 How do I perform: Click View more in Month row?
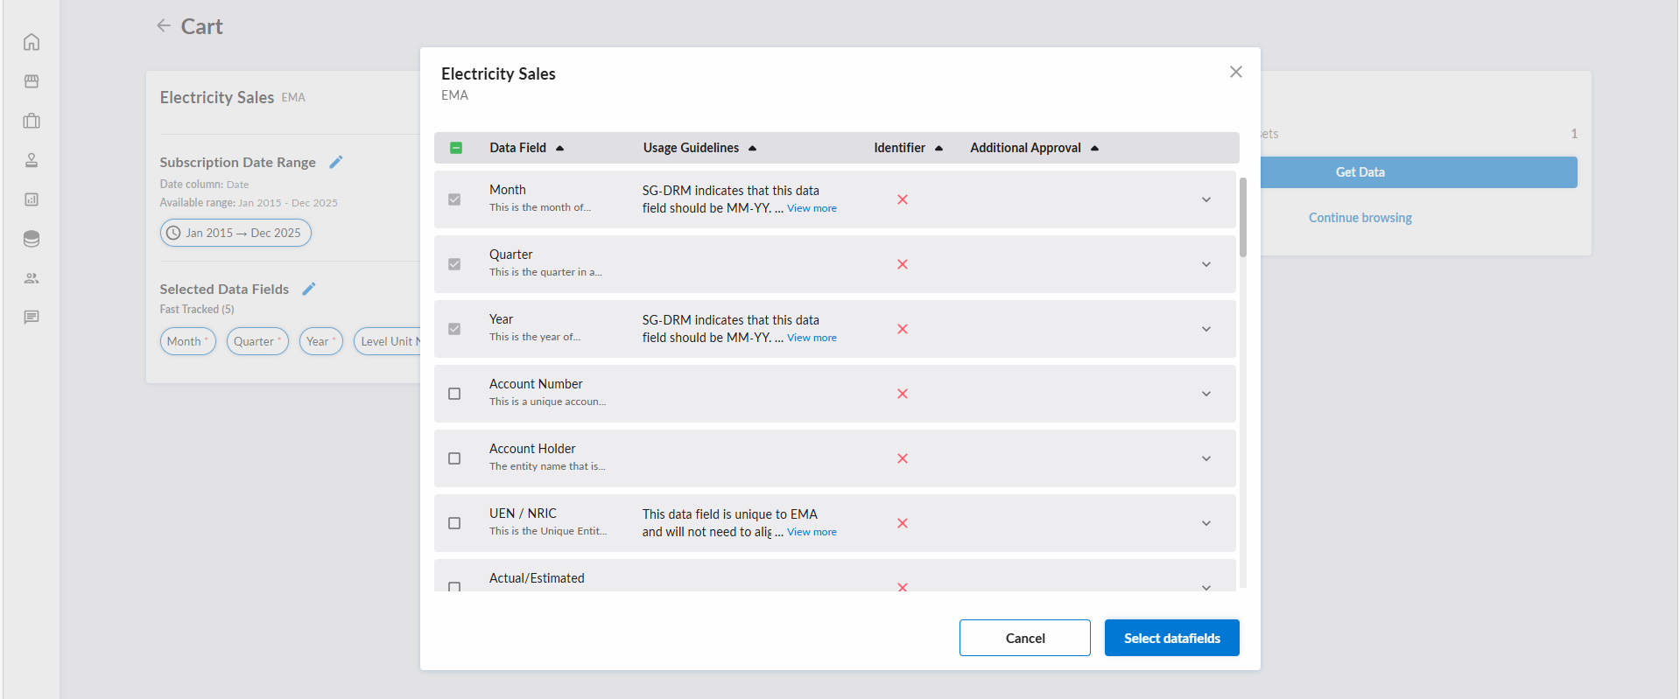tap(812, 208)
